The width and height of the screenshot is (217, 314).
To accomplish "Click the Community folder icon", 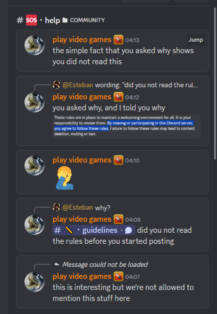I will (x=65, y=20).
